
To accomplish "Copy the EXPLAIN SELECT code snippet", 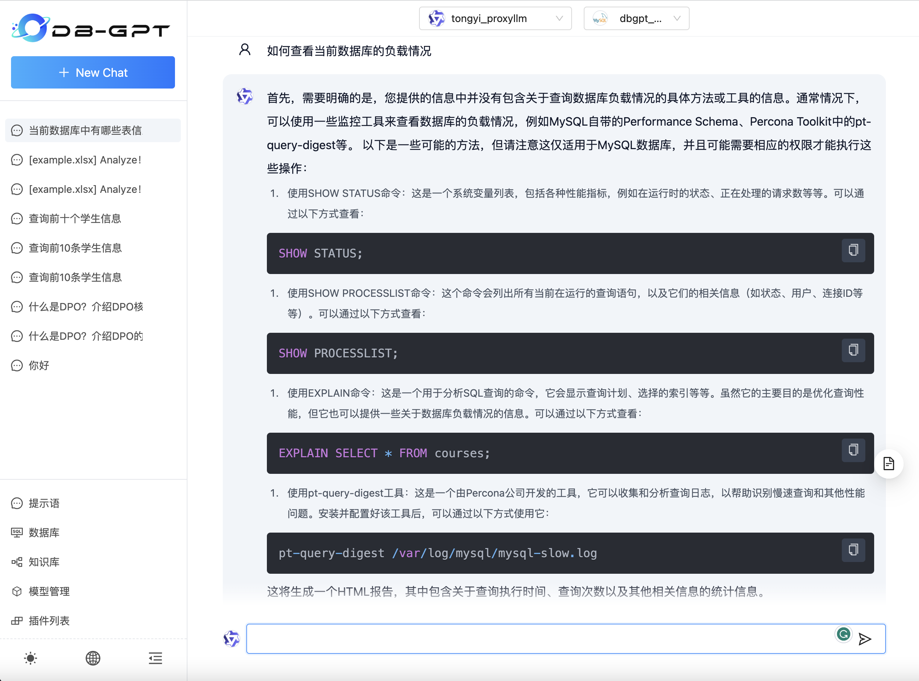I will coord(853,450).
